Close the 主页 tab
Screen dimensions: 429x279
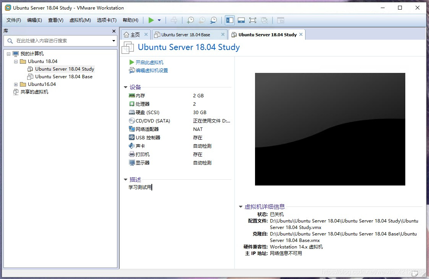point(146,34)
